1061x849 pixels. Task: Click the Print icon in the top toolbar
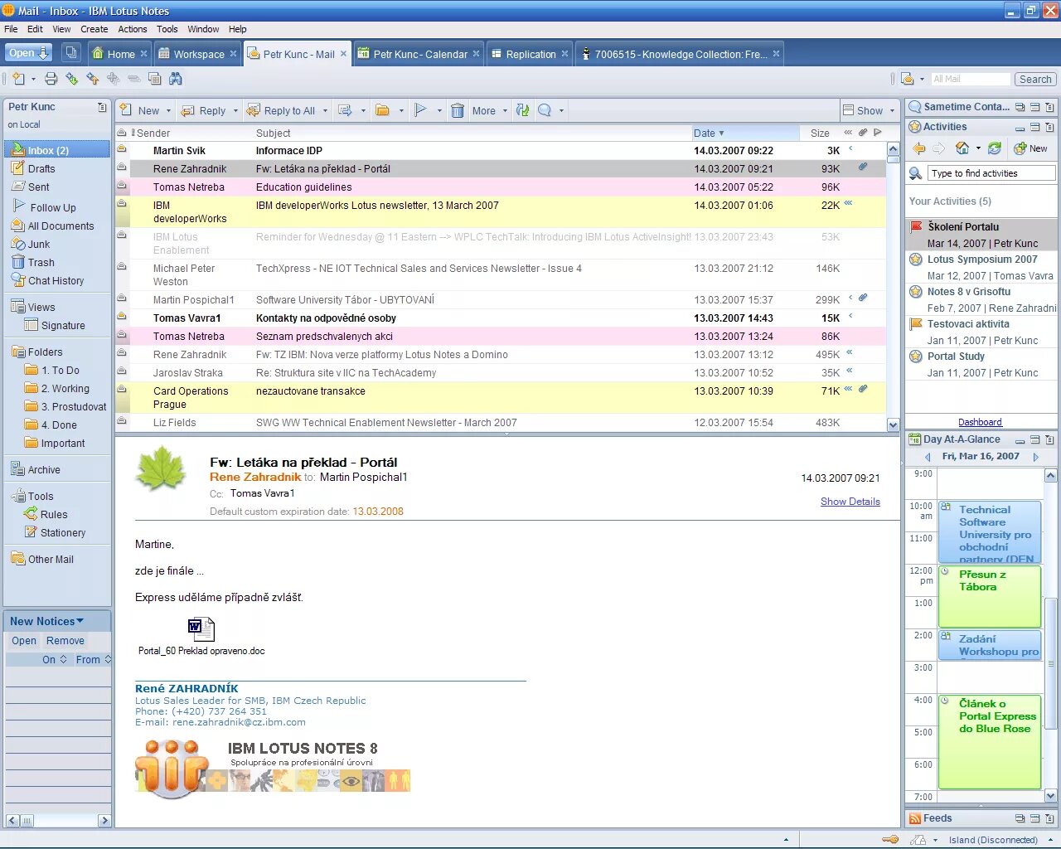51,79
